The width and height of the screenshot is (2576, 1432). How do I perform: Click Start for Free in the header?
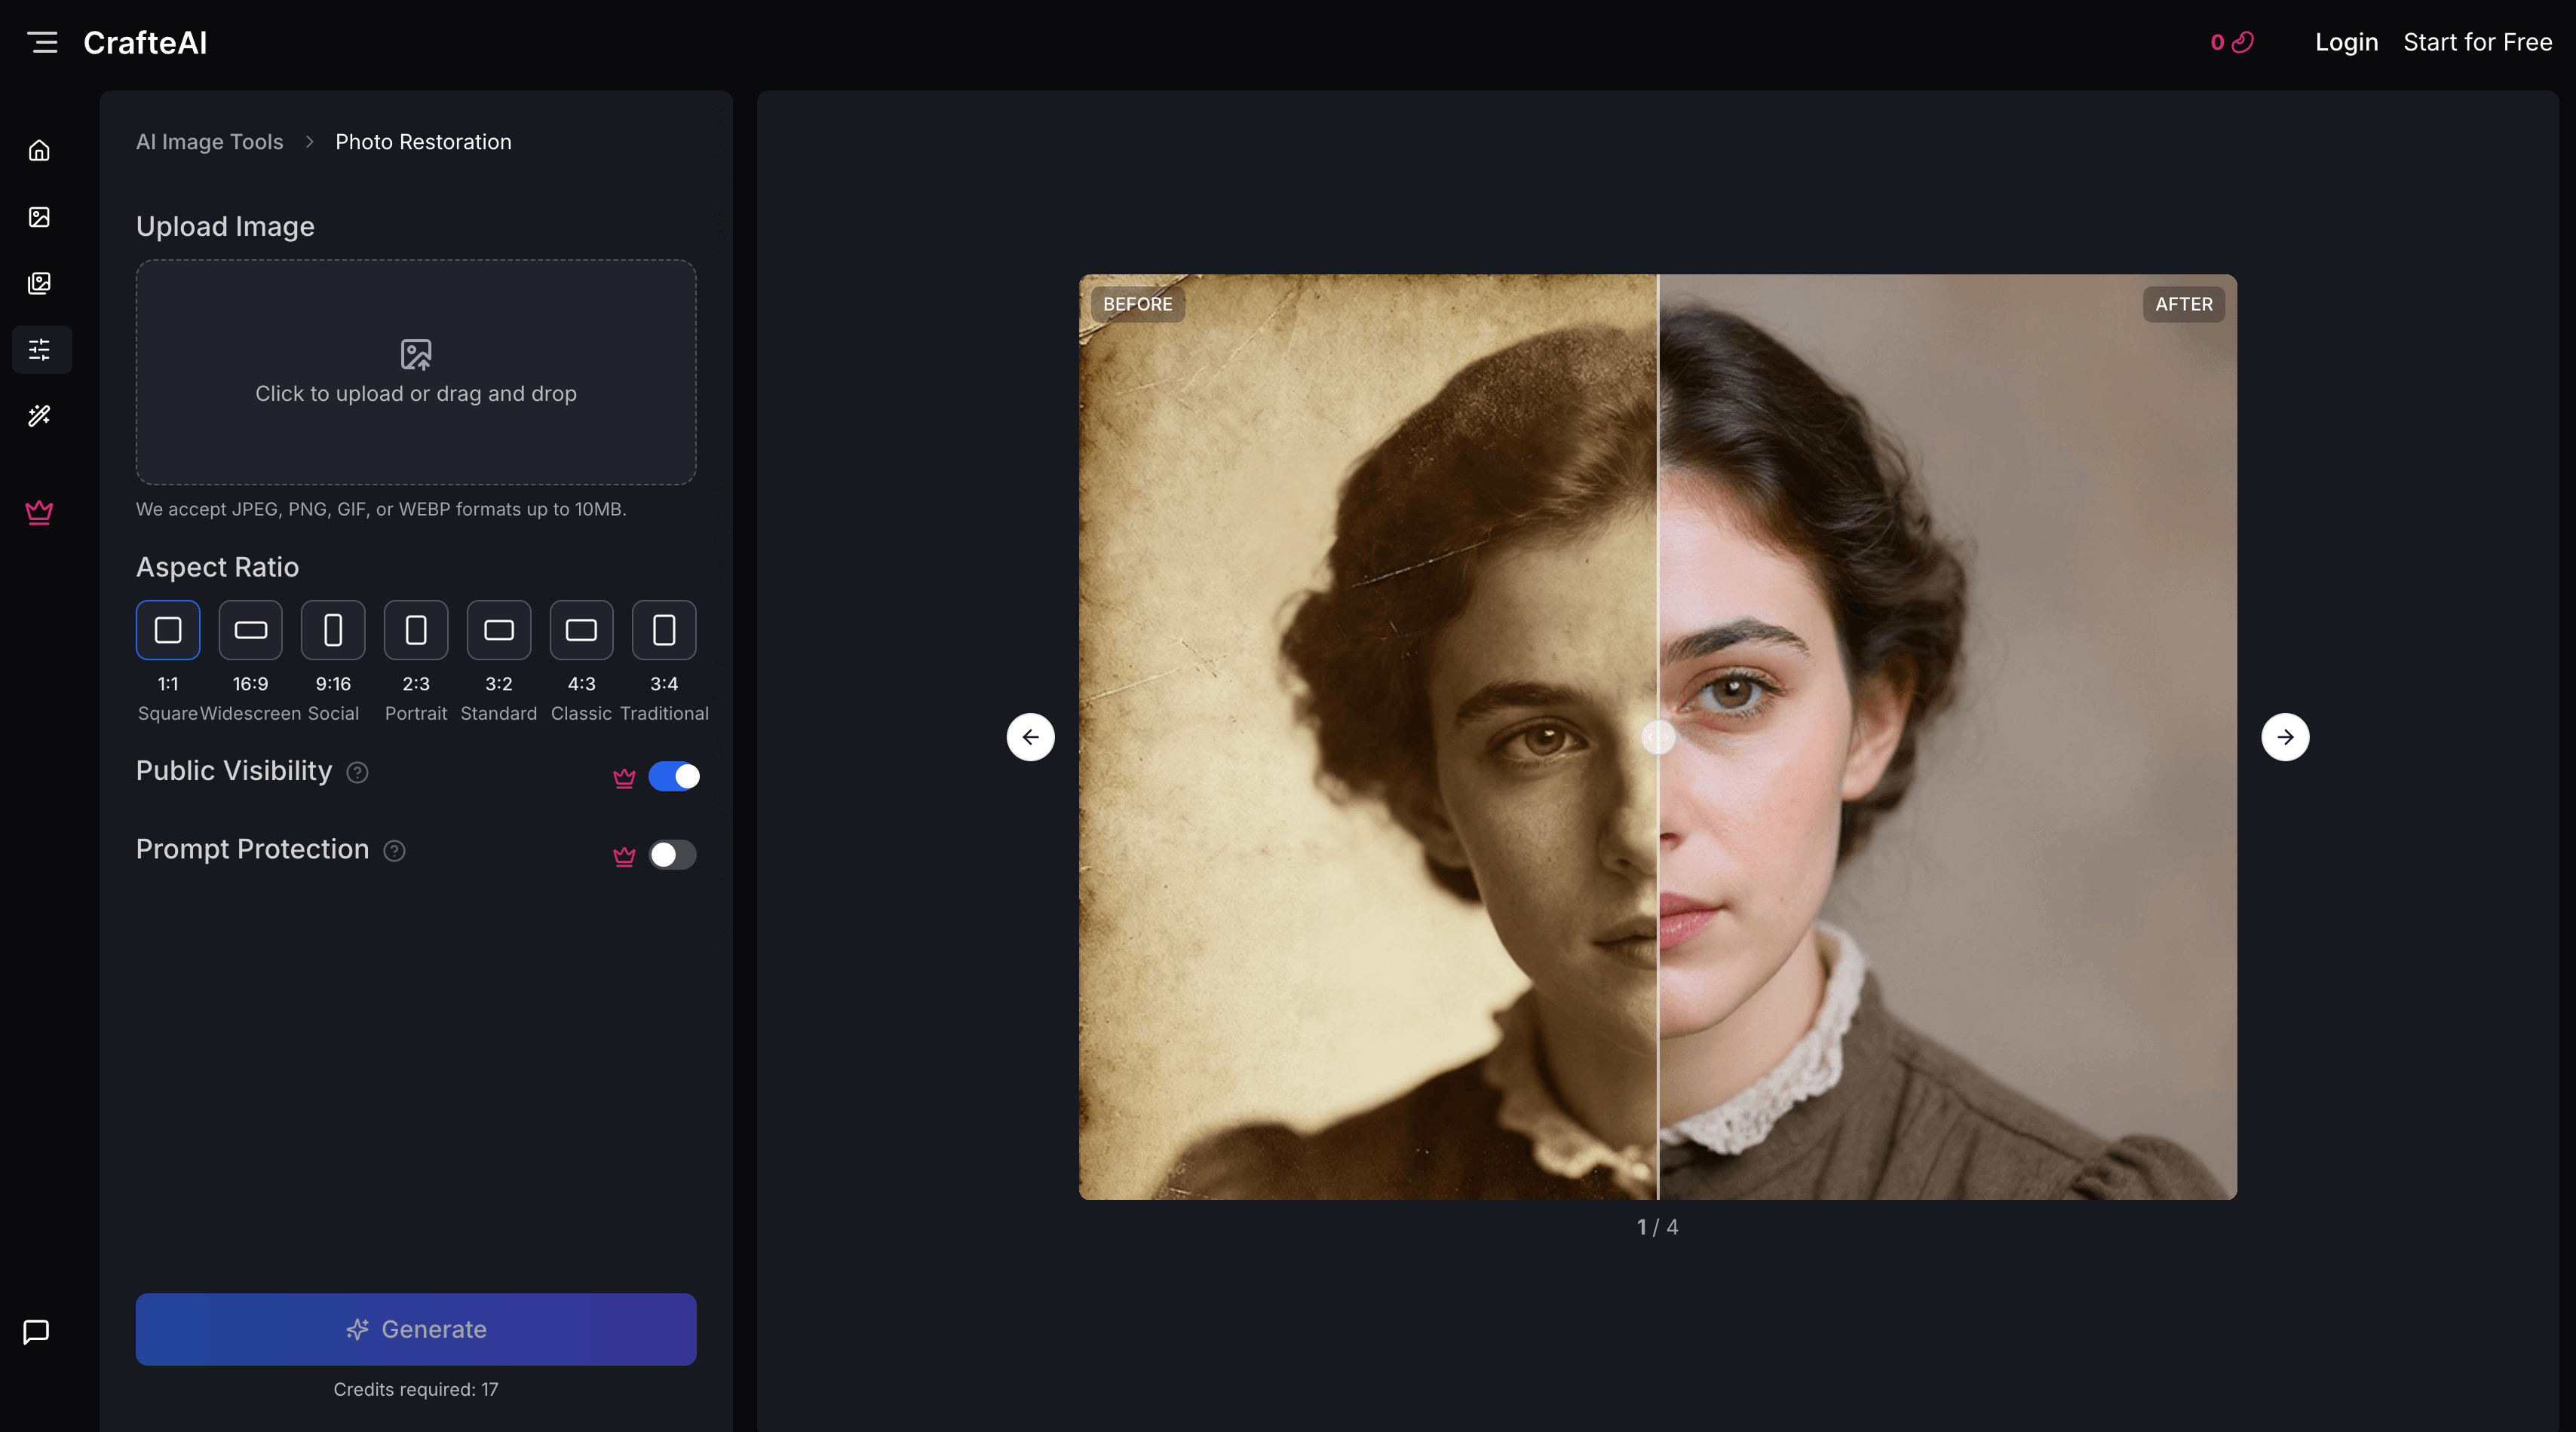pyautogui.click(x=2478, y=42)
